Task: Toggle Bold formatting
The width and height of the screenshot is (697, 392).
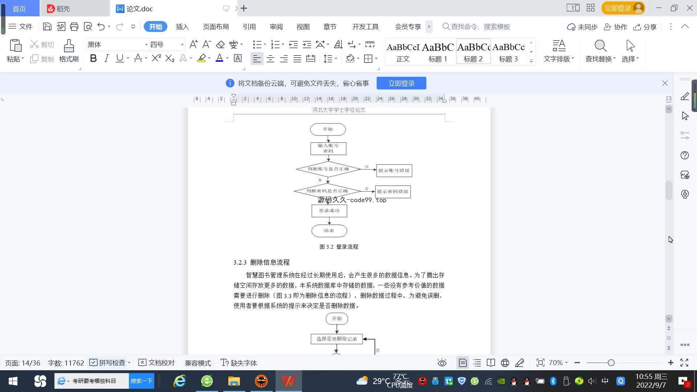Action: [93, 58]
